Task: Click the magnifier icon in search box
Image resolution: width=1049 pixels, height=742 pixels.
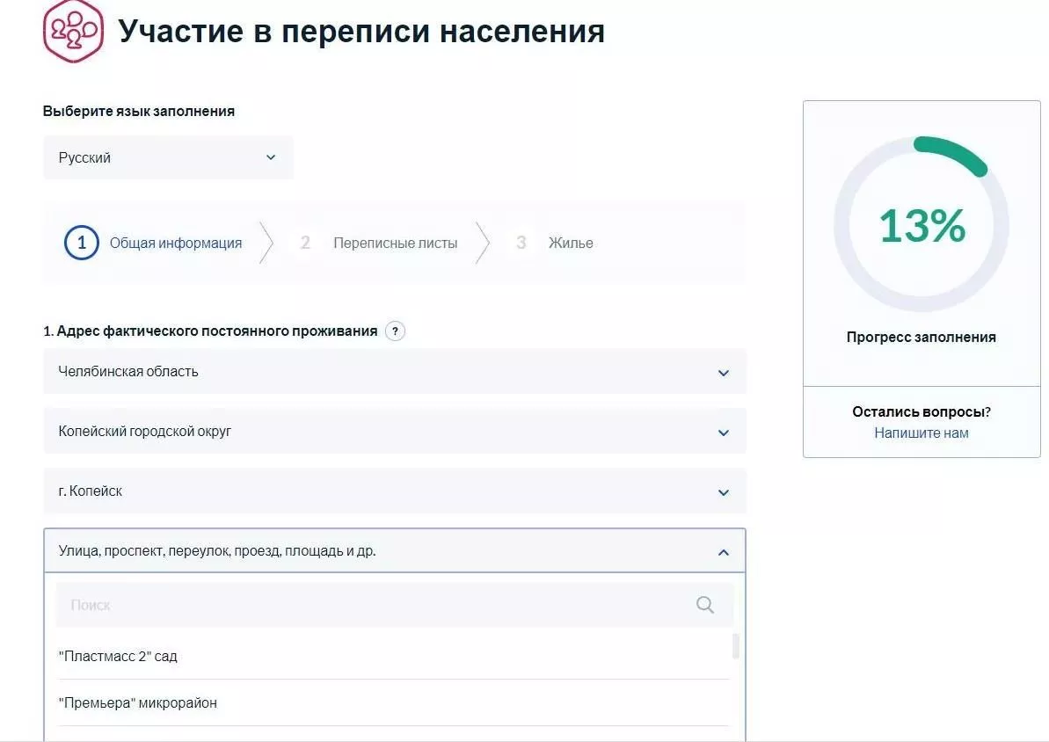Action: 704,605
